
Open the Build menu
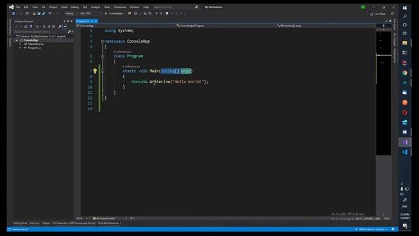pyautogui.click(x=64, y=7)
